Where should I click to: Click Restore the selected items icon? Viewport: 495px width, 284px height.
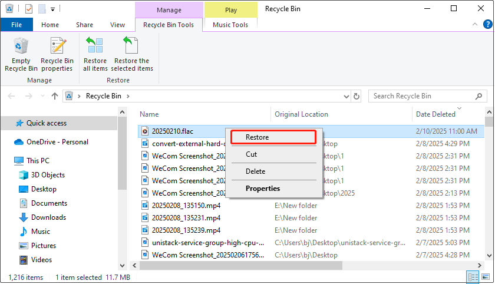point(131,45)
